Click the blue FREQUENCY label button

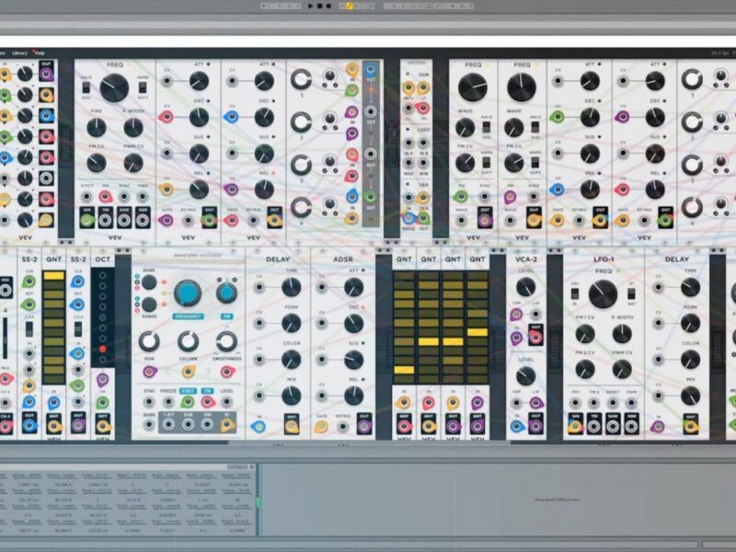point(188,316)
